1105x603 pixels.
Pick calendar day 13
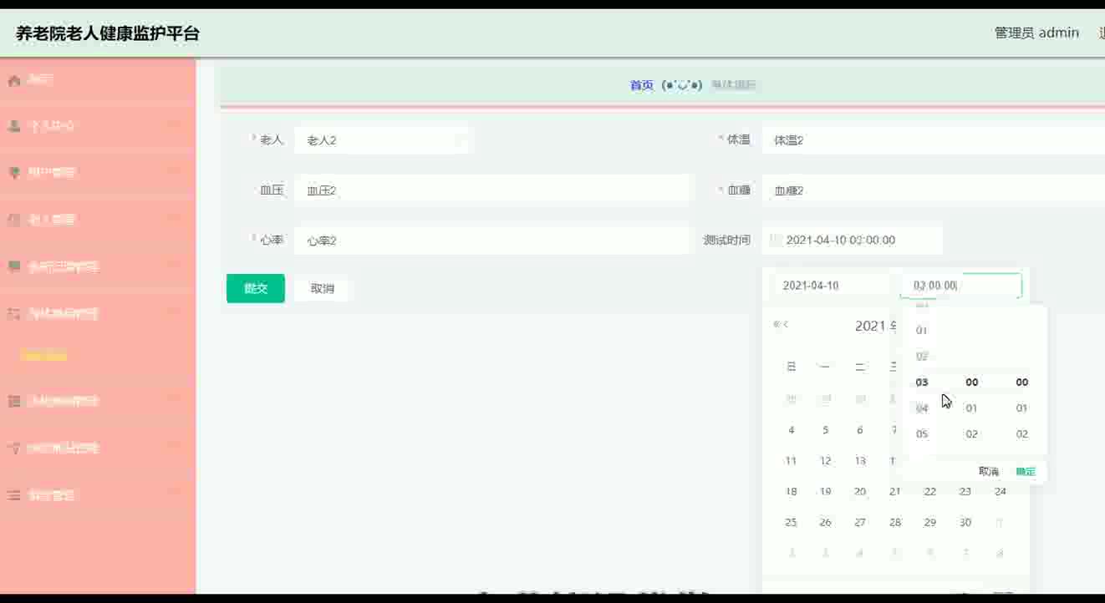click(860, 461)
